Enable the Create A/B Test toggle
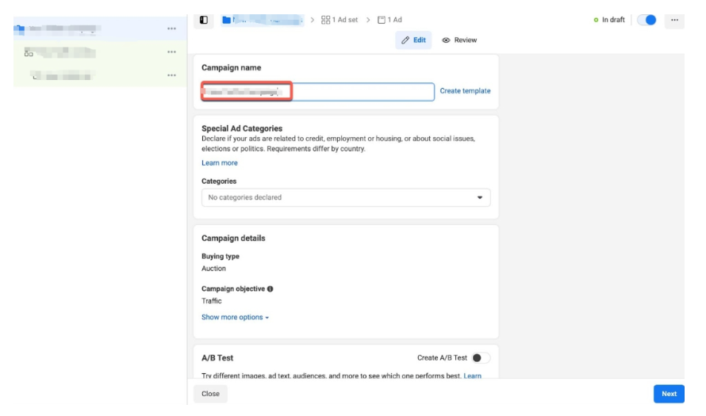Image resolution: width=706 pixels, height=416 pixels. coord(480,358)
